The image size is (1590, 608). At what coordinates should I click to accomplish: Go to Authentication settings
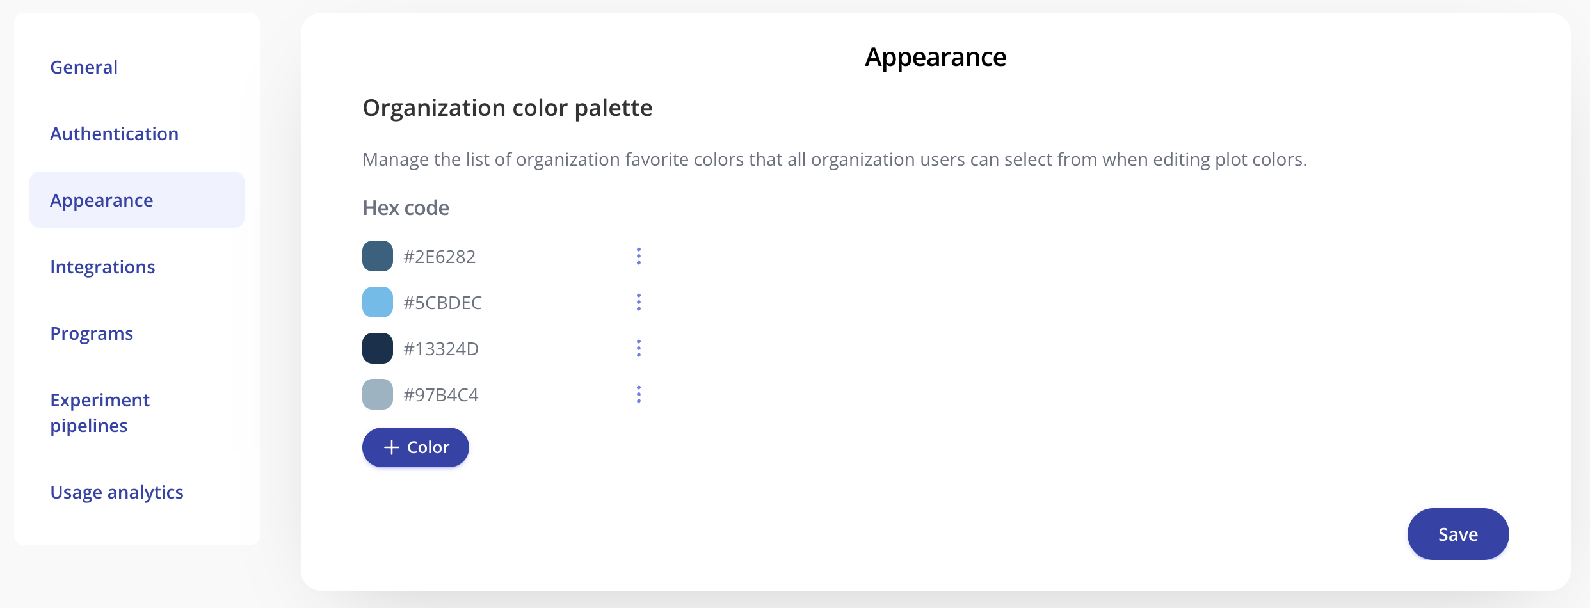(114, 134)
